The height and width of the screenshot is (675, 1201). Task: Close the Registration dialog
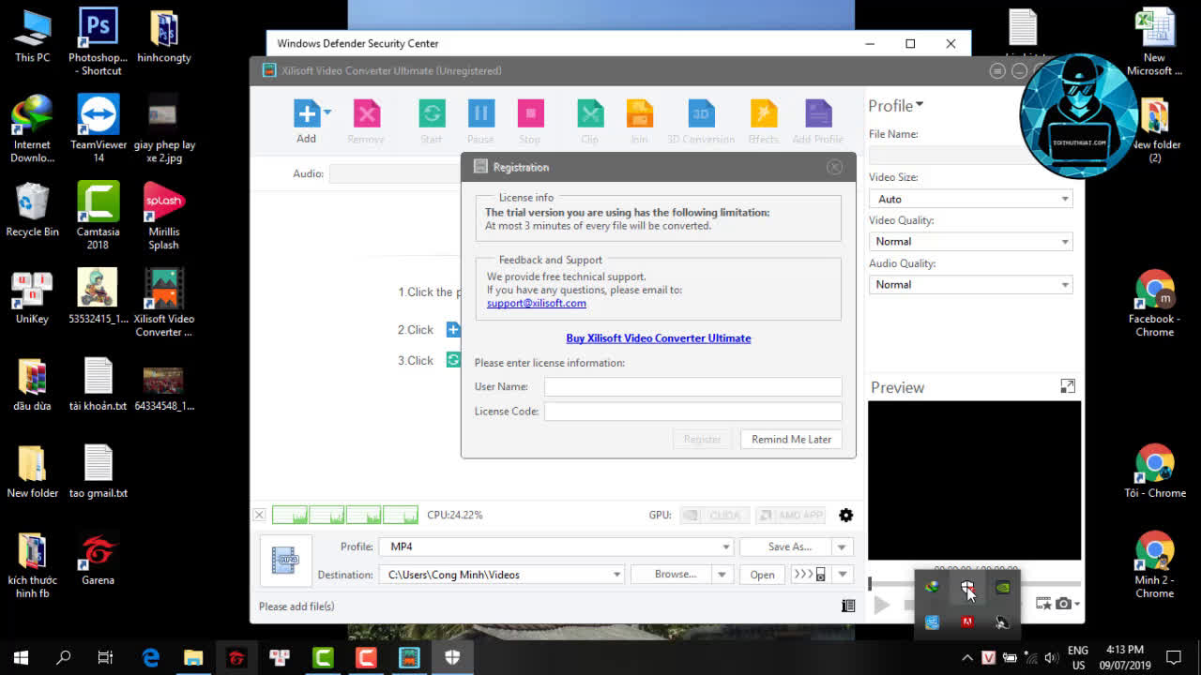[x=834, y=167]
